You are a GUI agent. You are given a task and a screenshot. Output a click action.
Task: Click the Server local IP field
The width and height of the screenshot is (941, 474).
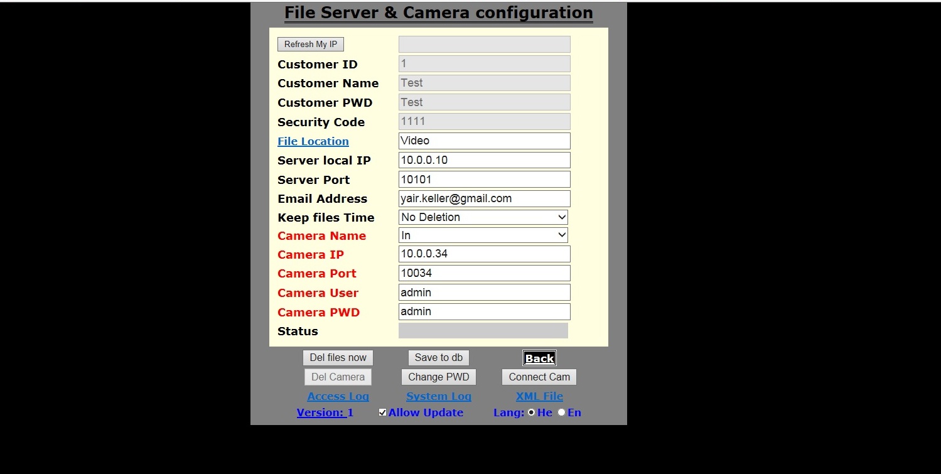click(x=485, y=160)
